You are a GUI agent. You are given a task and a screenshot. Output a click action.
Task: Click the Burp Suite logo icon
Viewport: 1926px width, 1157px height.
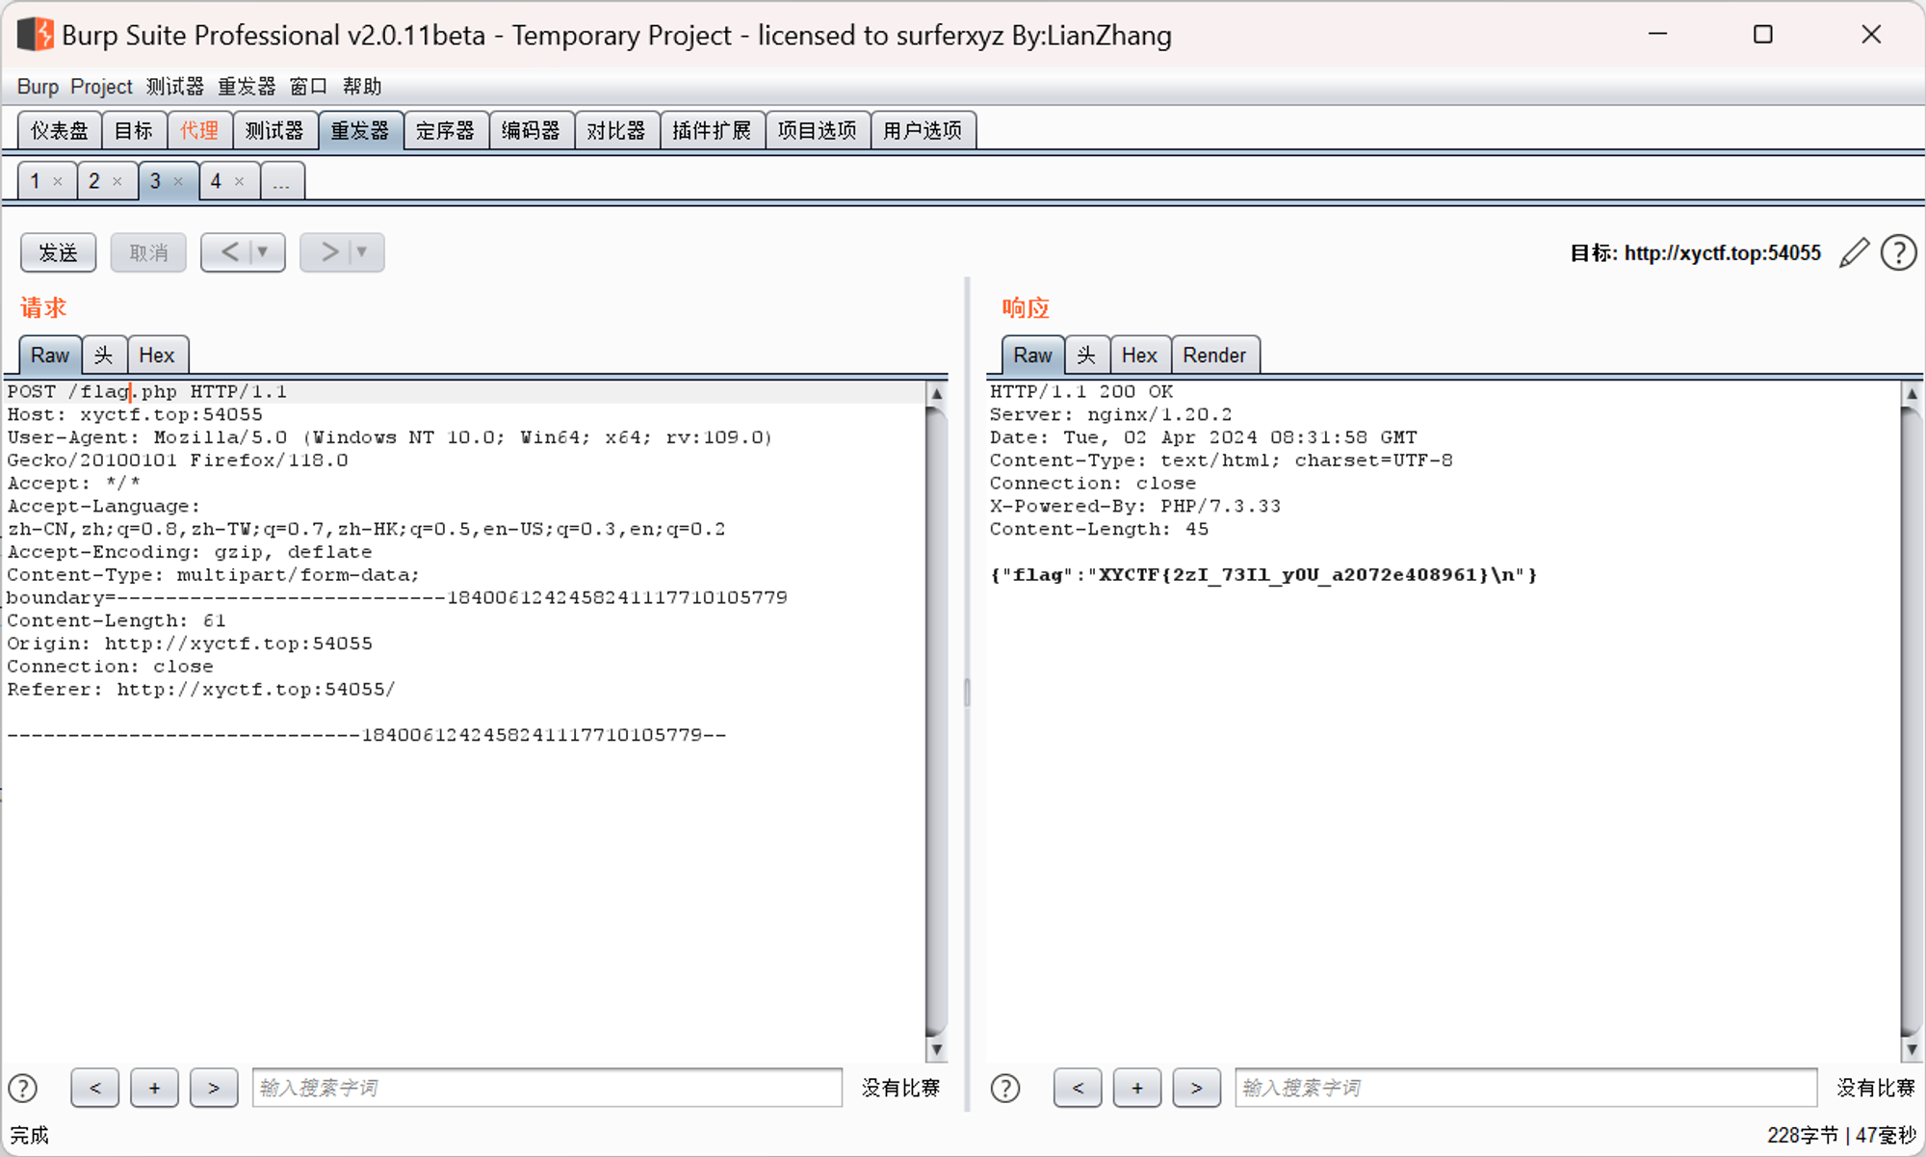click(36, 35)
